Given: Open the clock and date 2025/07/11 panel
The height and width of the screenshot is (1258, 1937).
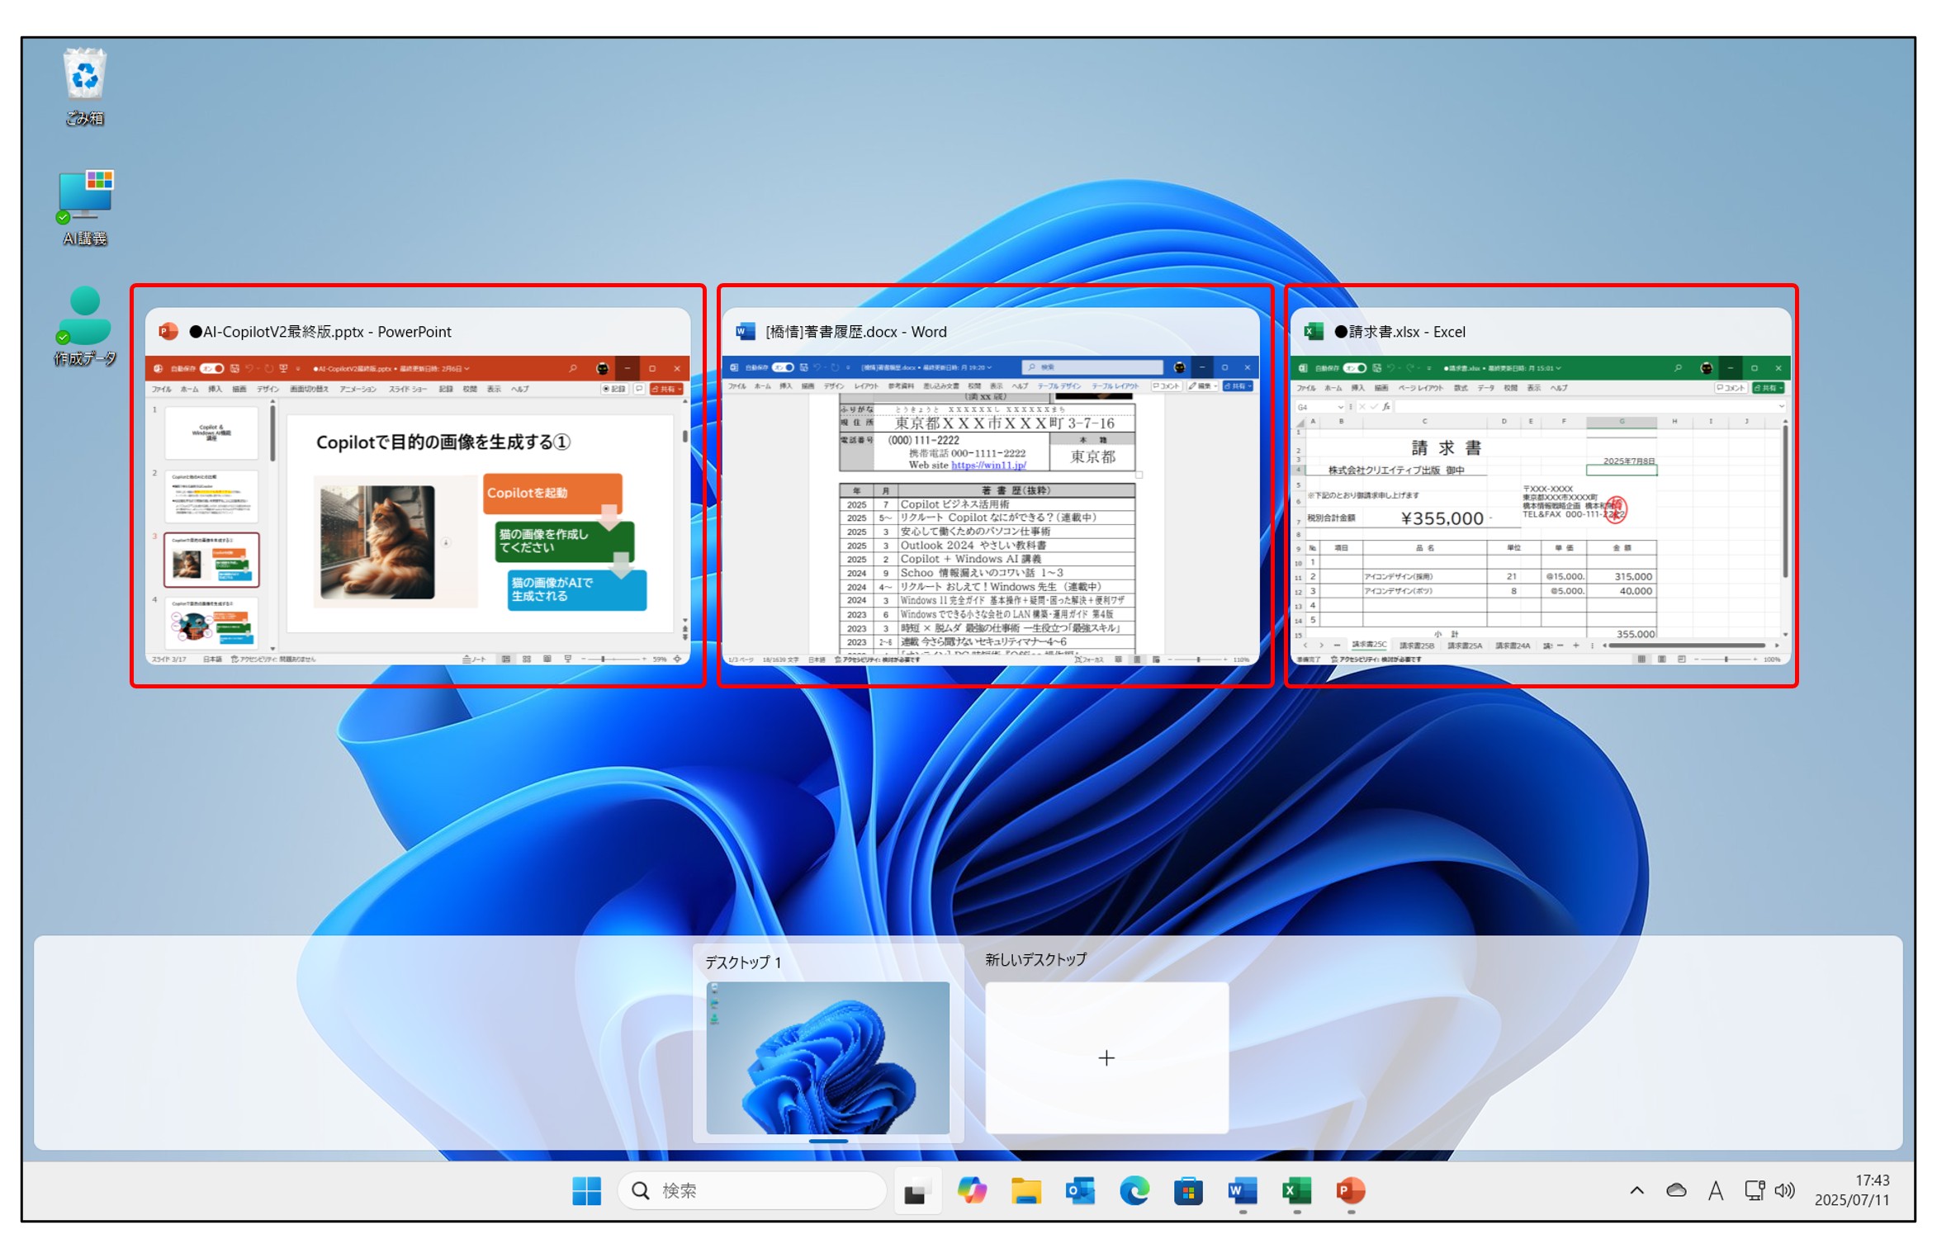Looking at the screenshot, I should 1852,1190.
